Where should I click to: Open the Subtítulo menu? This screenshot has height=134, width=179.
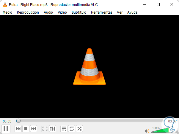[x=79, y=12]
